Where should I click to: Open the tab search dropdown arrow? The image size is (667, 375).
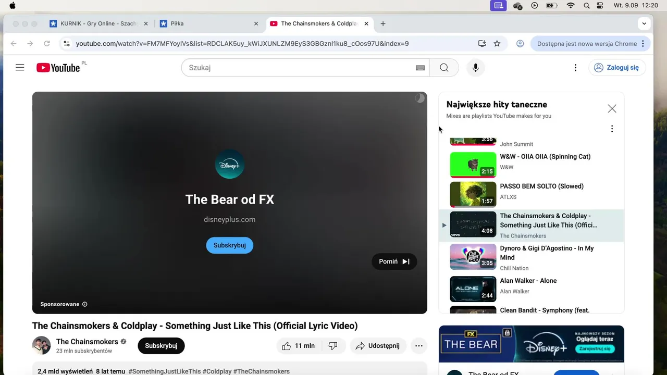coord(644,23)
